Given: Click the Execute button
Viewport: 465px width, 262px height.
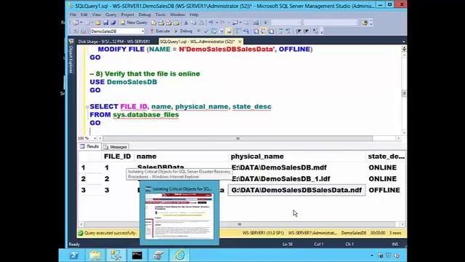Looking at the screenshot, I should [x=160, y=31].
